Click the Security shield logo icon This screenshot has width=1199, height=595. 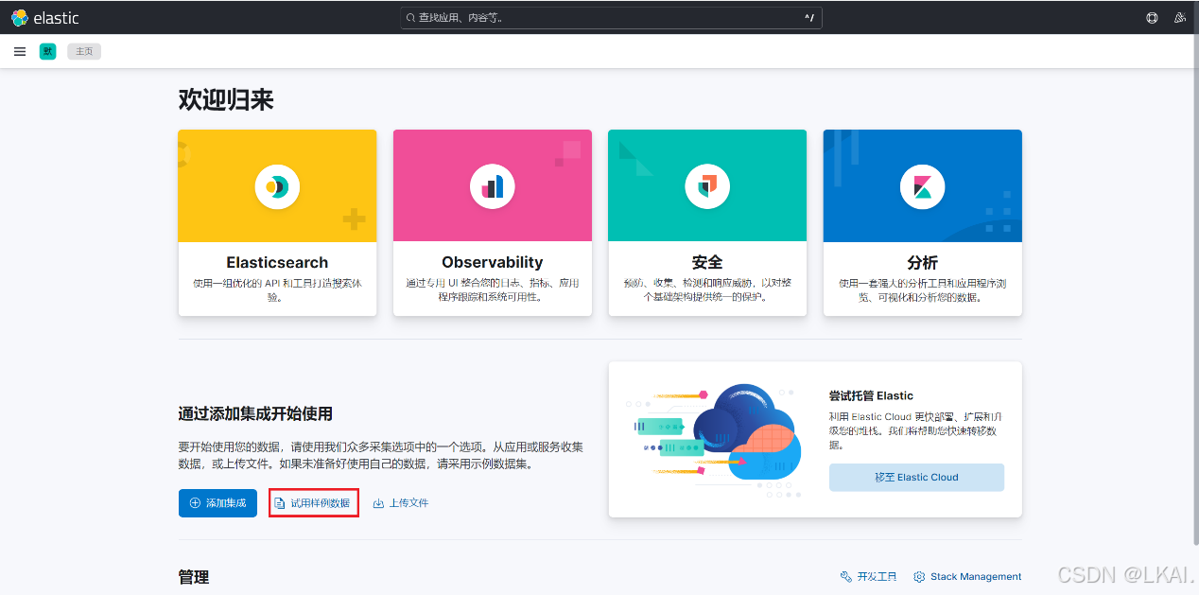click(x=707, y=186)
